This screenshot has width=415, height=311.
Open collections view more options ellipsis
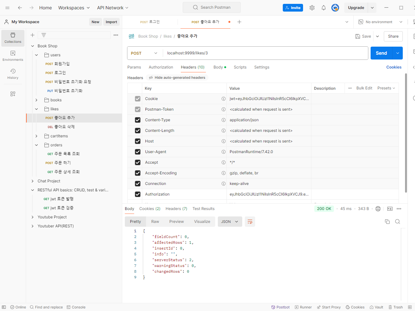pyautogui.click(x=116, y=35)
